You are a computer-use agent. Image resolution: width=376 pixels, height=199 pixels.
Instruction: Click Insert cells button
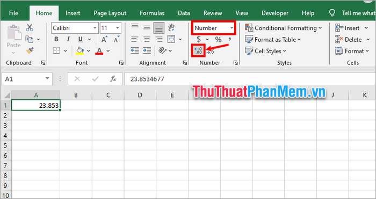point(348,28)
